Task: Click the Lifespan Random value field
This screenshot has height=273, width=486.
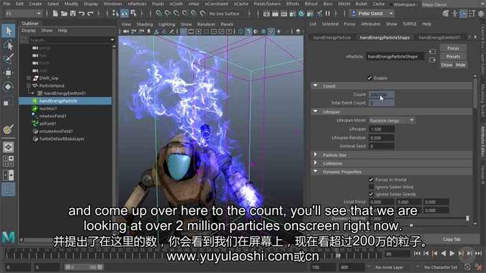Action: [x=382, y=137]
